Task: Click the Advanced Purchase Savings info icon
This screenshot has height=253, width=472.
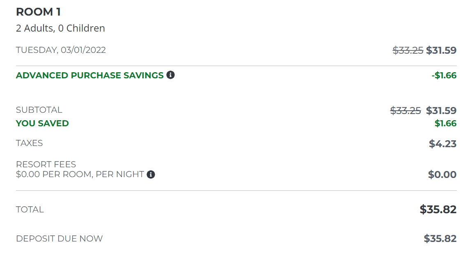Action: pos(171,75)
